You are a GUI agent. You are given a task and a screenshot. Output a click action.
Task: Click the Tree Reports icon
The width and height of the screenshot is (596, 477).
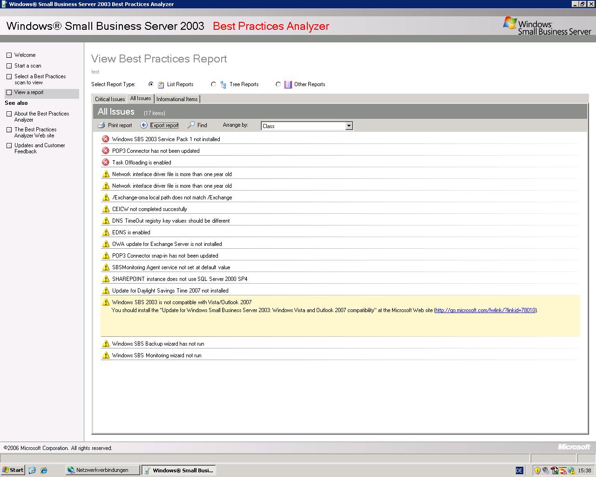point(223,84)
